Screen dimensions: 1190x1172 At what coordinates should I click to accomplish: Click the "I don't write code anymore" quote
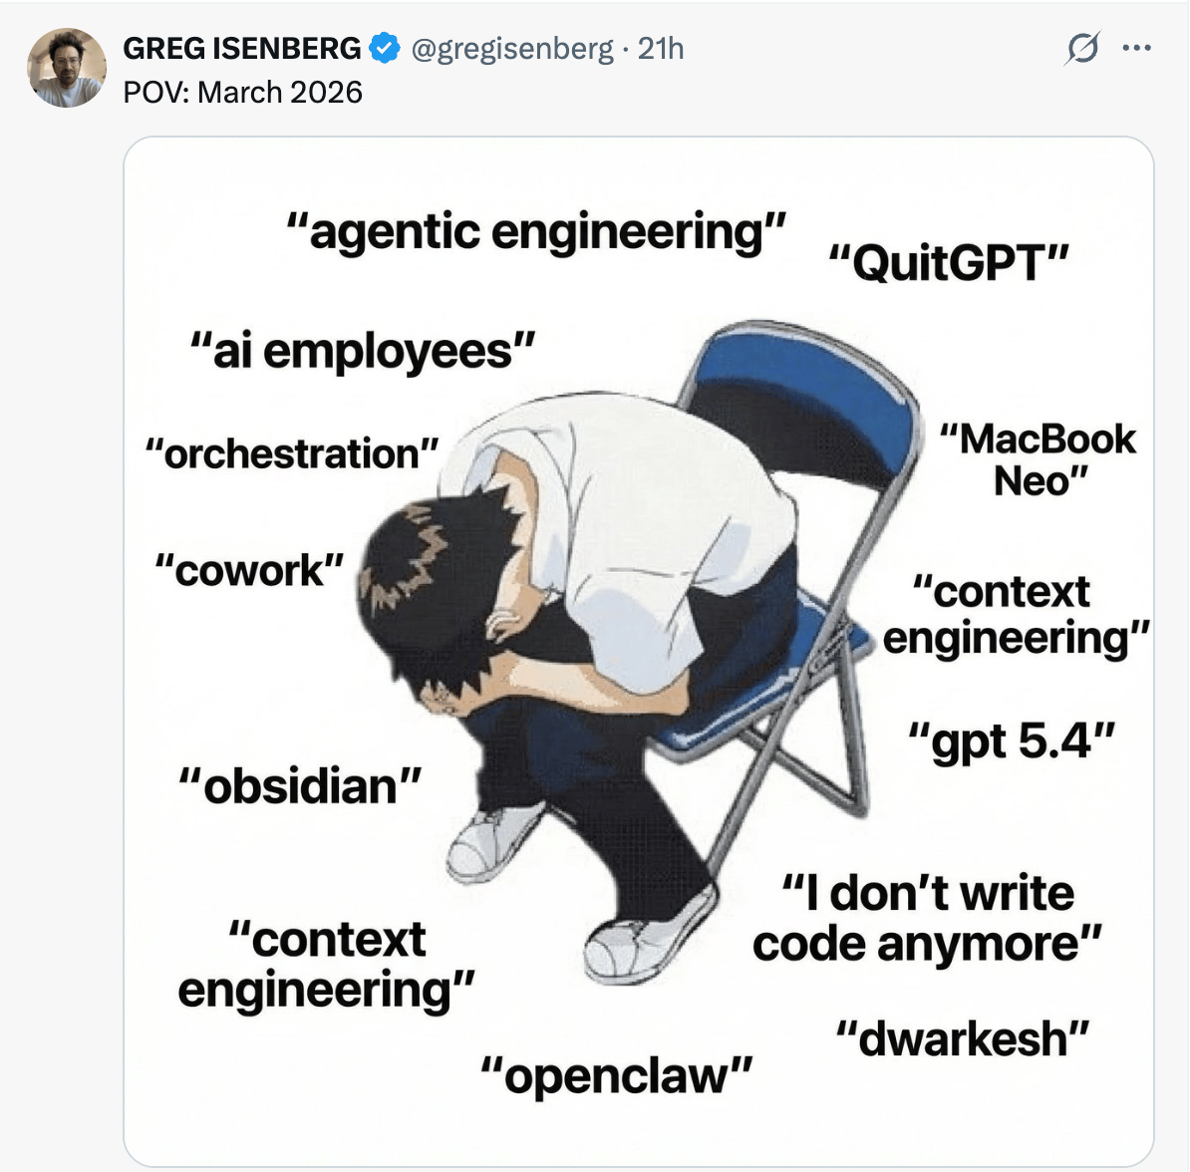pyautogui.click(x=928, y=919)
